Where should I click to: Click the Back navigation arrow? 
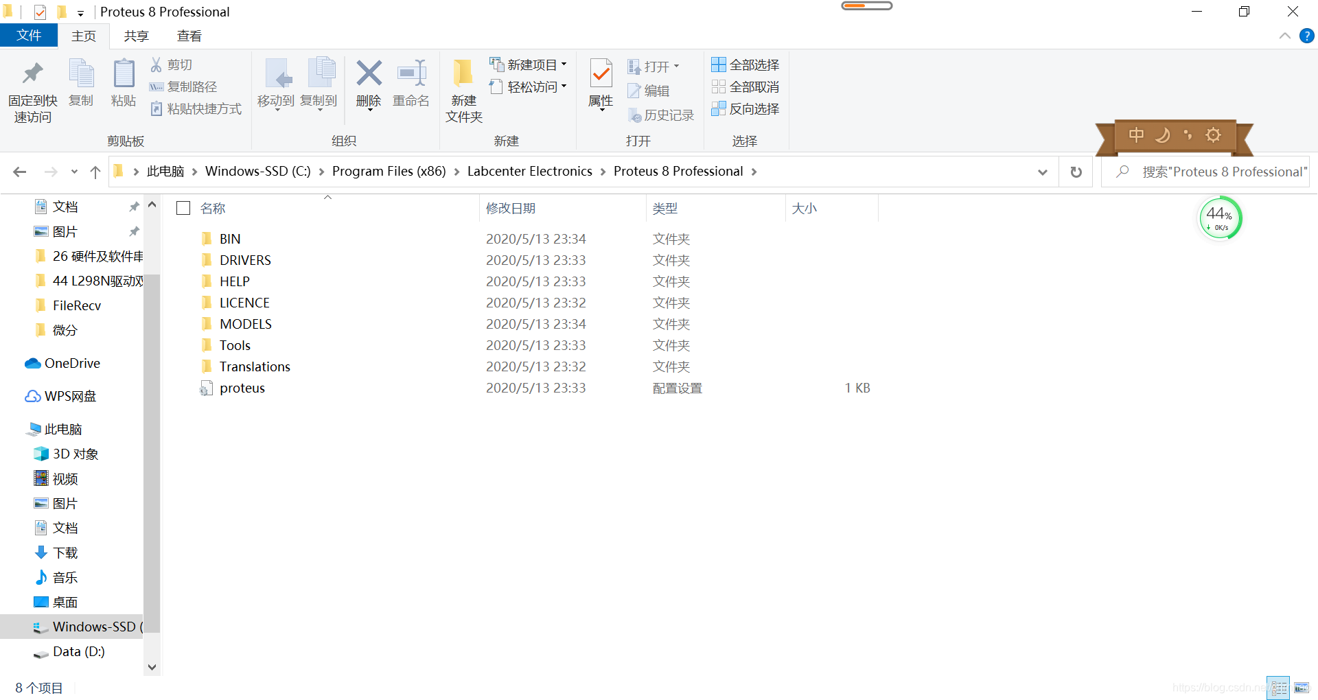coord(20,172)
